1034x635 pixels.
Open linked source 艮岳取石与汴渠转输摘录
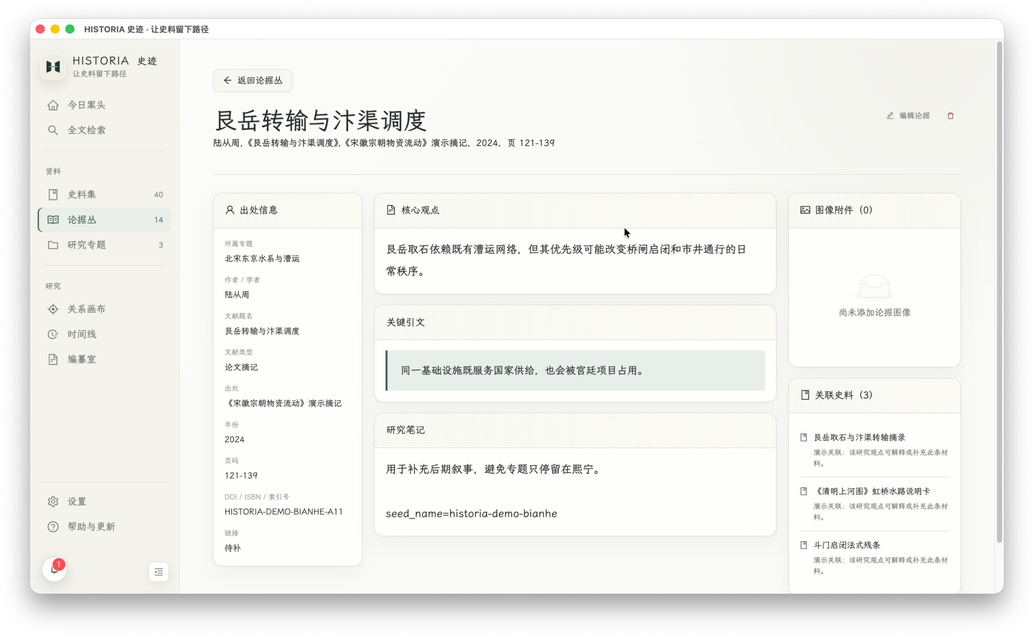(x=859, y=438)
